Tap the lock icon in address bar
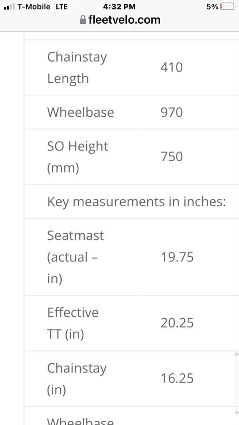Screen dimensions: 239x425 click(x=83, y=20)
